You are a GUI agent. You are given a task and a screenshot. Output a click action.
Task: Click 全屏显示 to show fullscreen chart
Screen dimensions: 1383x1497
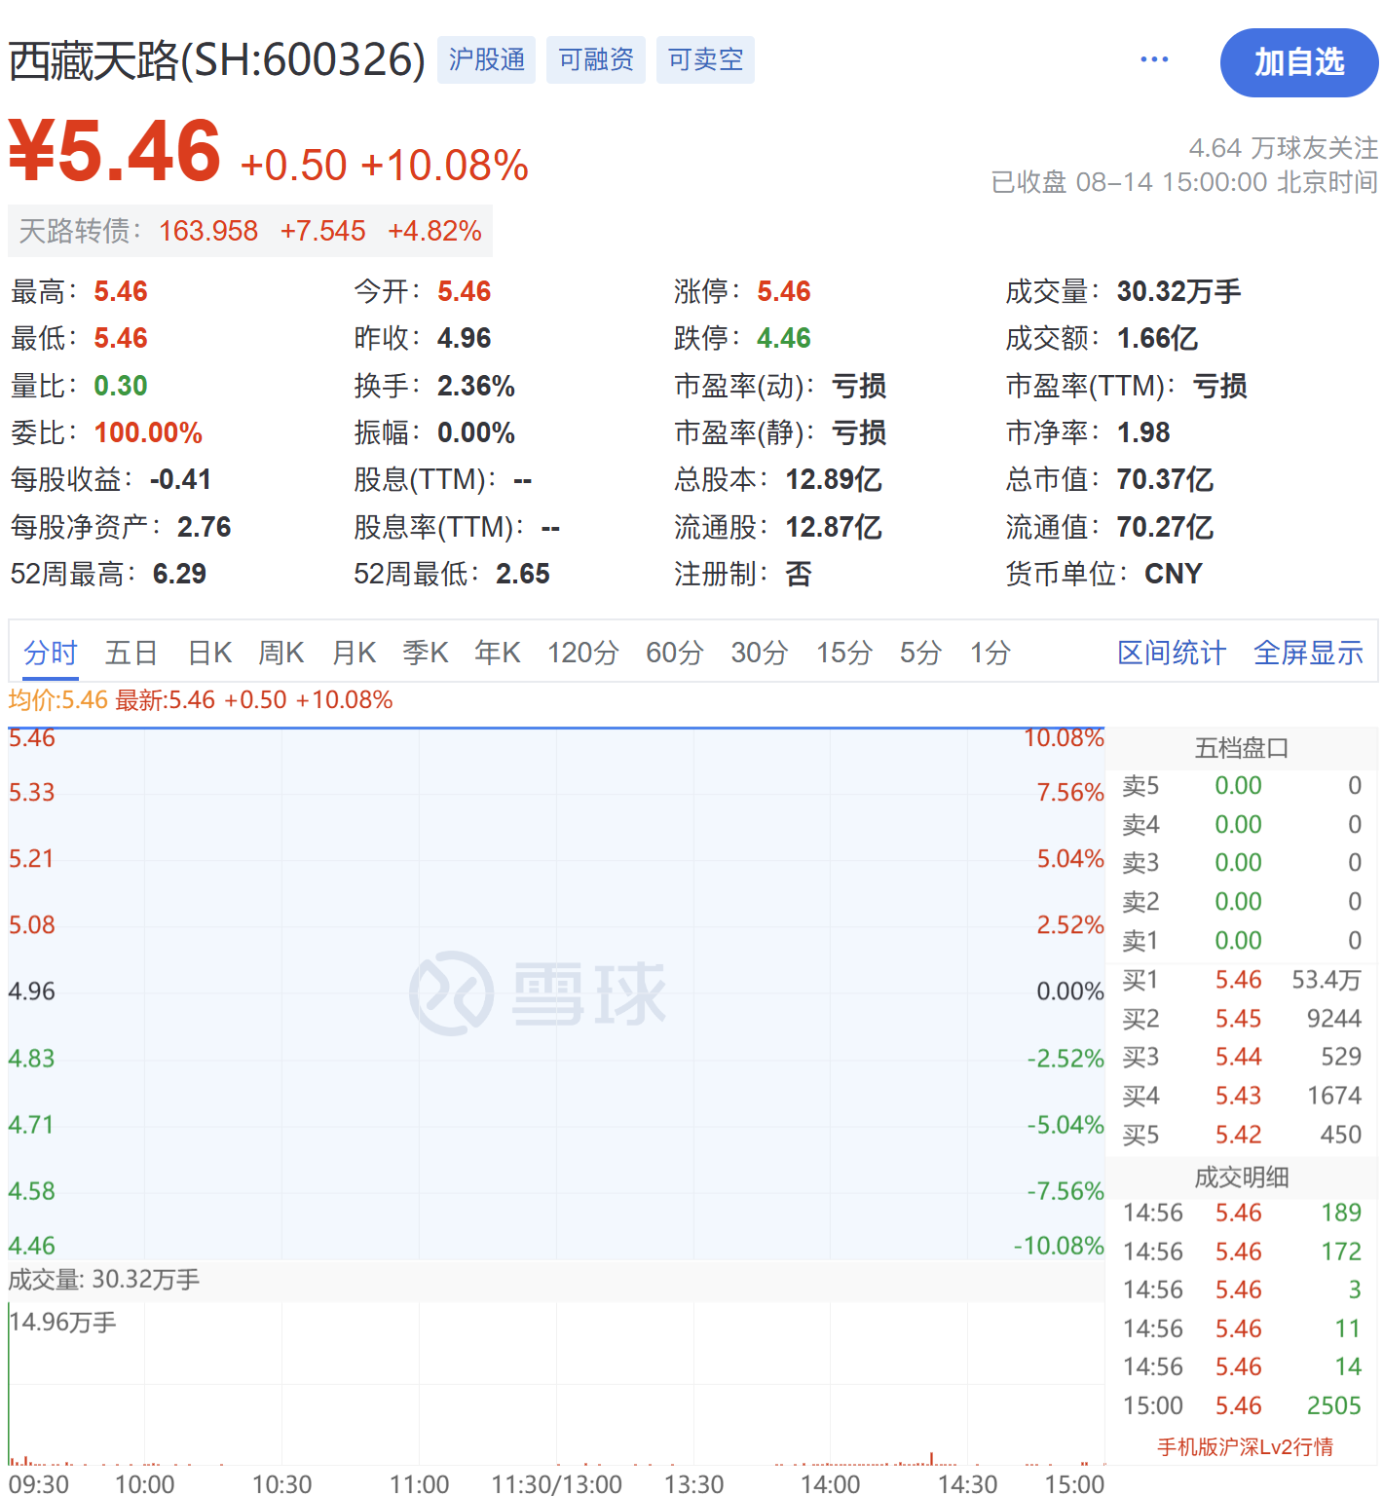pyautogui.click(x=1308, y=653)
